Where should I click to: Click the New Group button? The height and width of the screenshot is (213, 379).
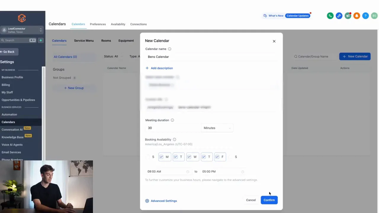coord(74,88)
